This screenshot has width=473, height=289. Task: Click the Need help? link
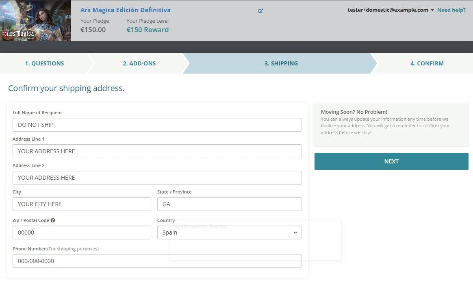pos(451,10)
